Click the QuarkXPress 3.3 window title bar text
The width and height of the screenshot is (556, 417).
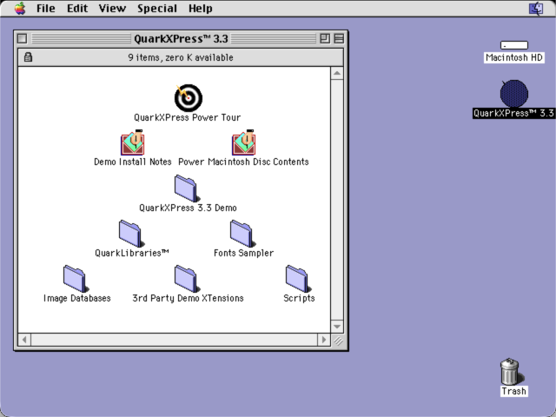click(181, 38)
